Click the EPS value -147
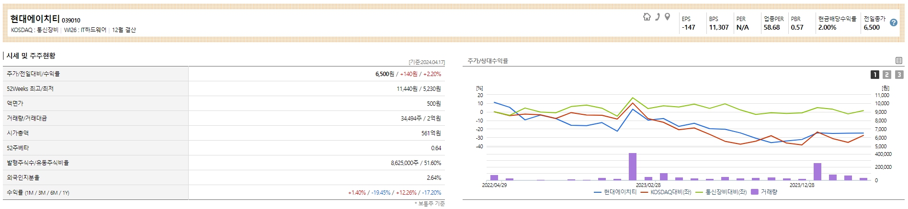Screen dimensions: 908x209 688,27
